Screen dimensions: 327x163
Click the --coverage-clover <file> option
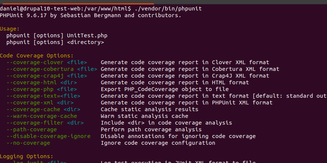coord(47,62)
